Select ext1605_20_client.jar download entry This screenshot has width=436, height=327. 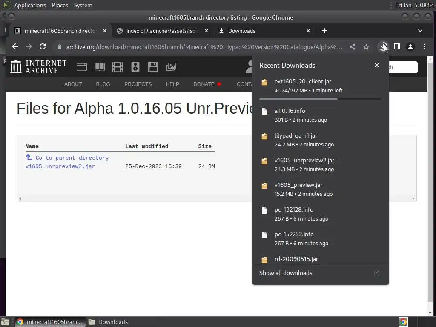click(320, 86)
